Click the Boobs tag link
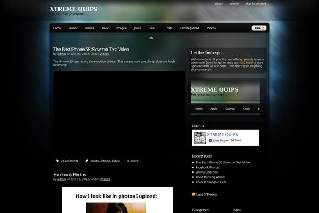Viewport: 319px width, 213px height. click(x=95, y=161)
